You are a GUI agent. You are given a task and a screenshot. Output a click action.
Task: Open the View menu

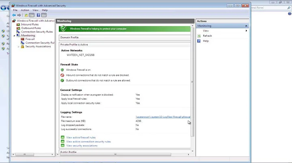(35, 10)
